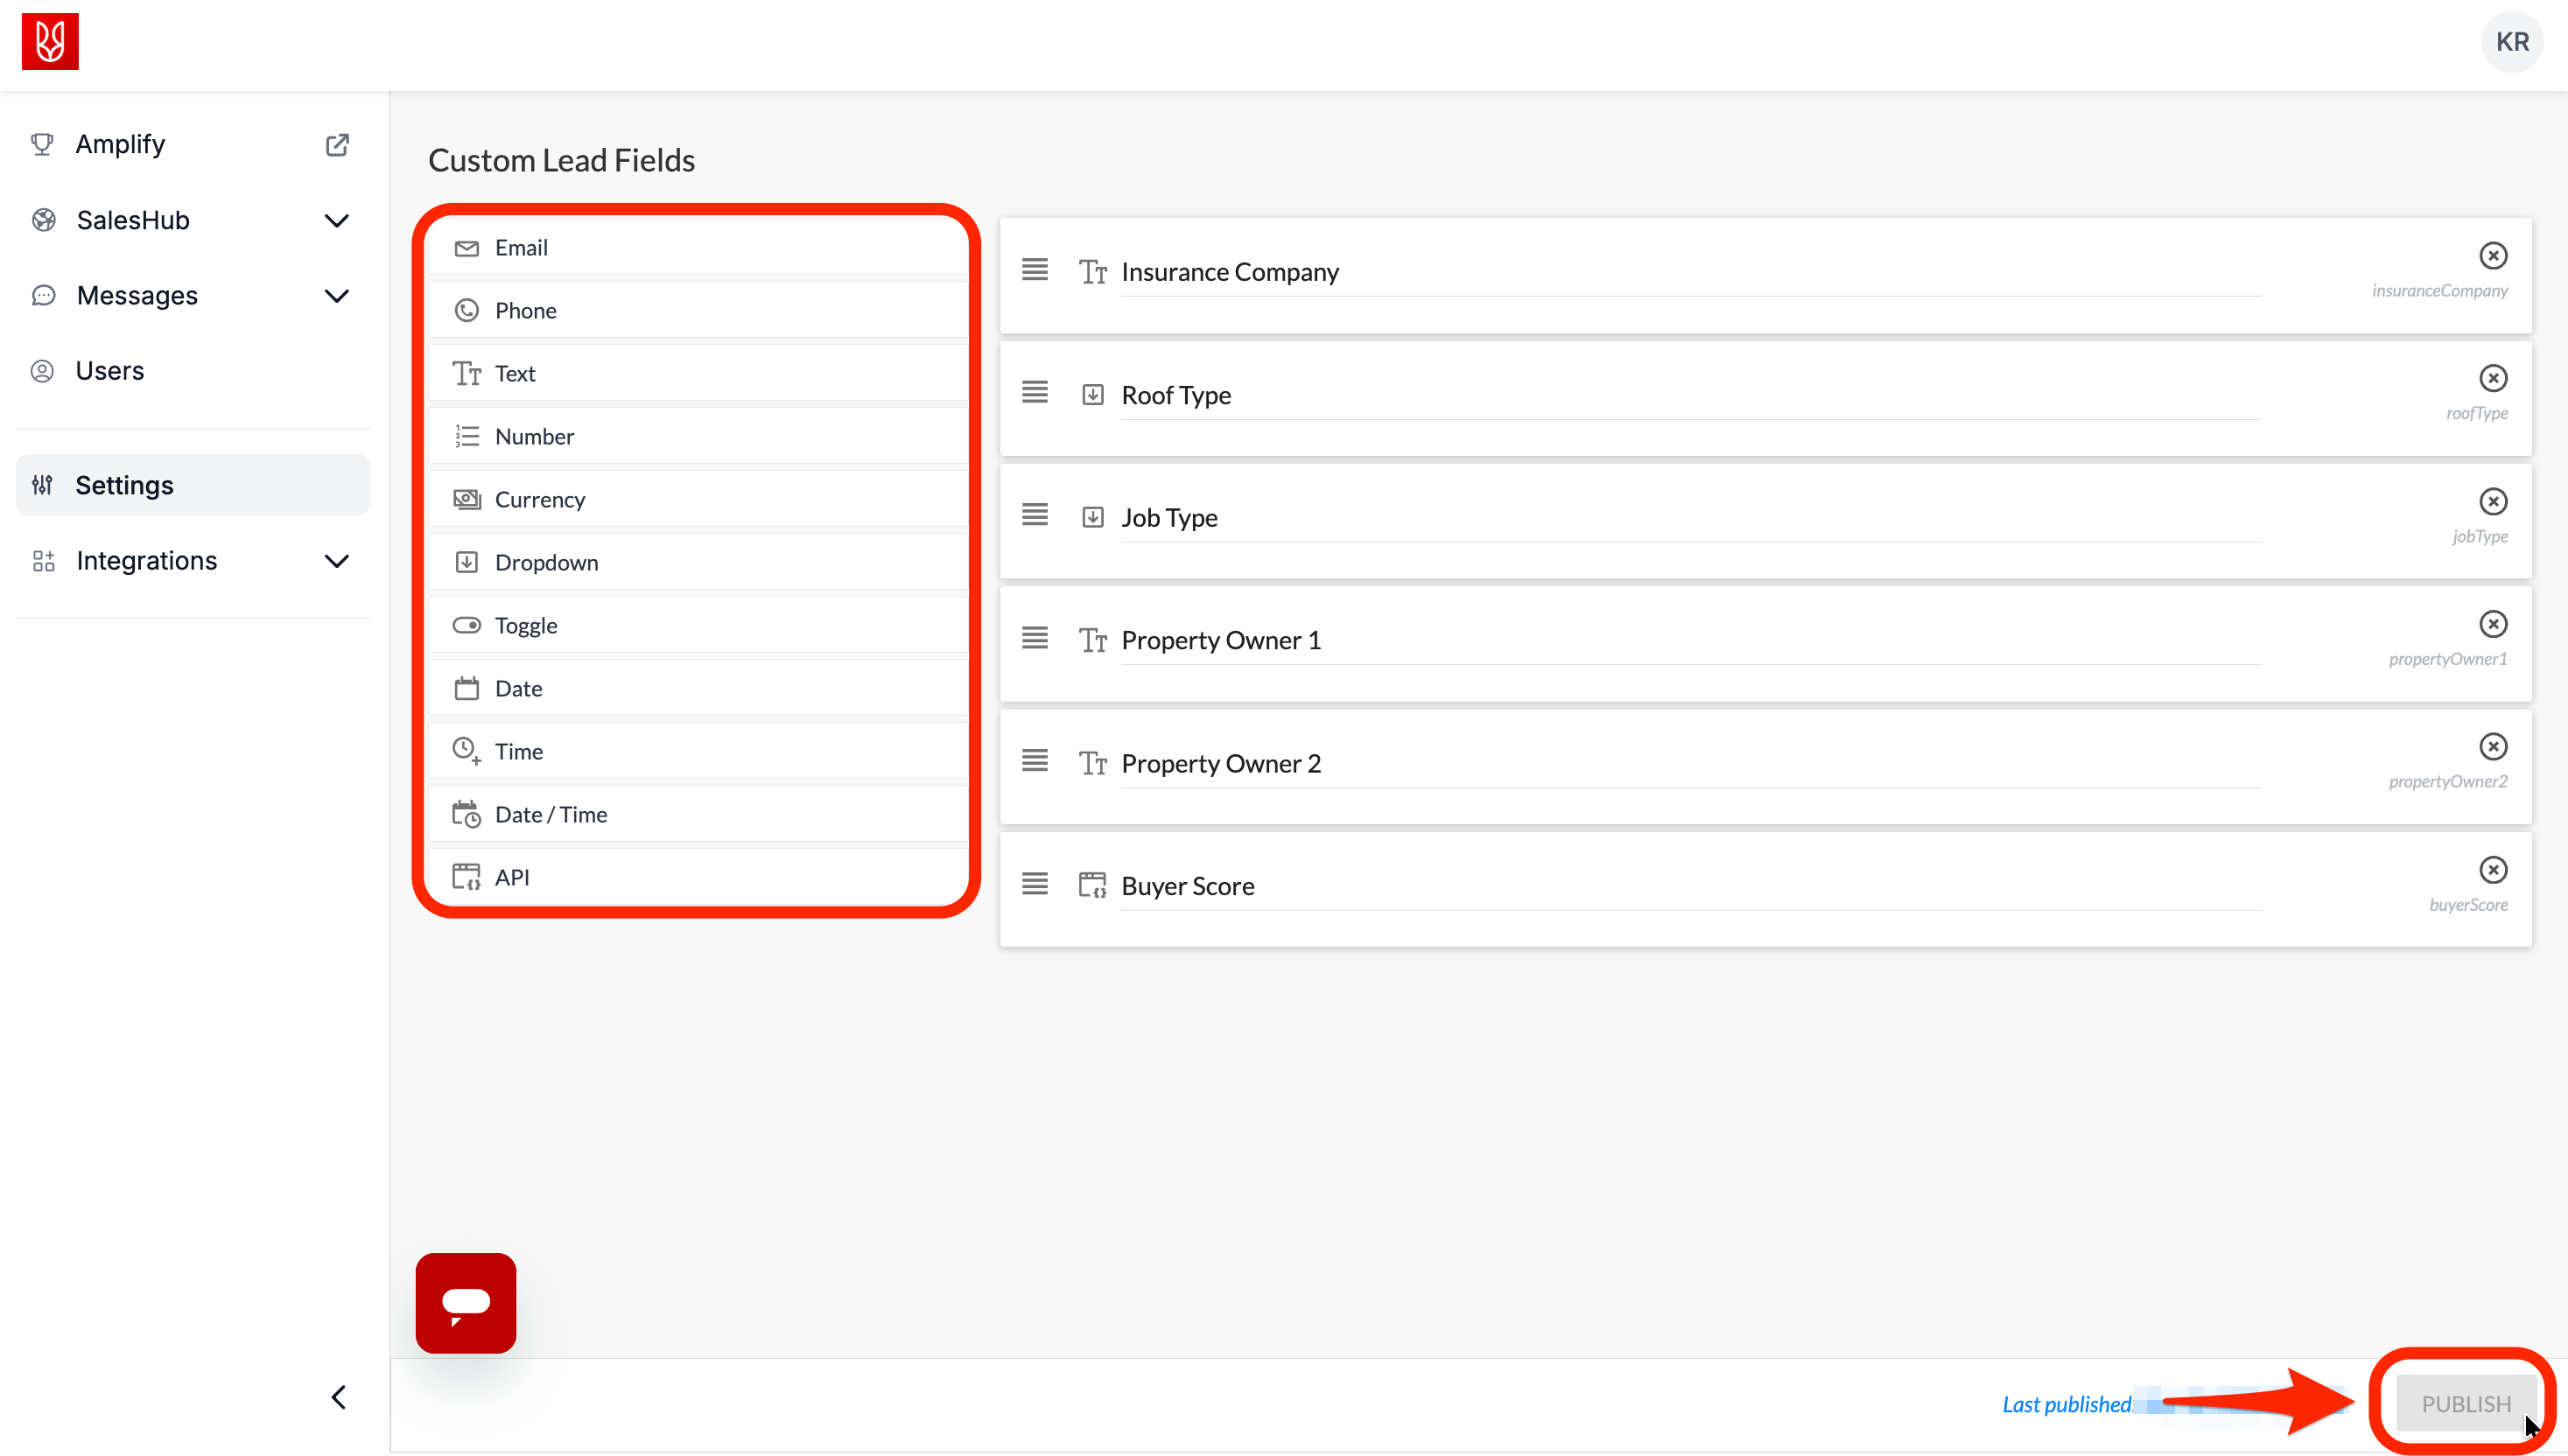Click the red chat support bubble icon
Viewport: 2568px width, 1456px height.
[466, 1302]
